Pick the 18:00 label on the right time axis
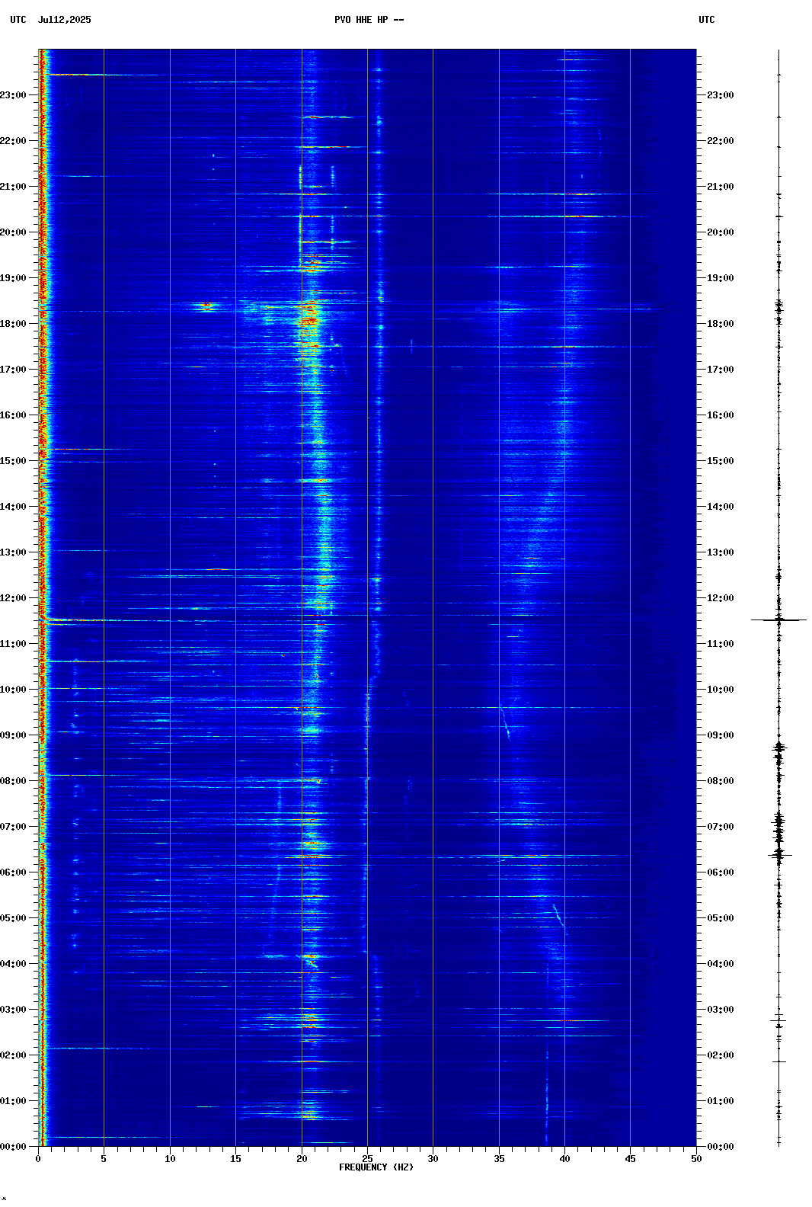Image resolution: width=812 pixels, height=1207 pixels. (x=721, y=324)
